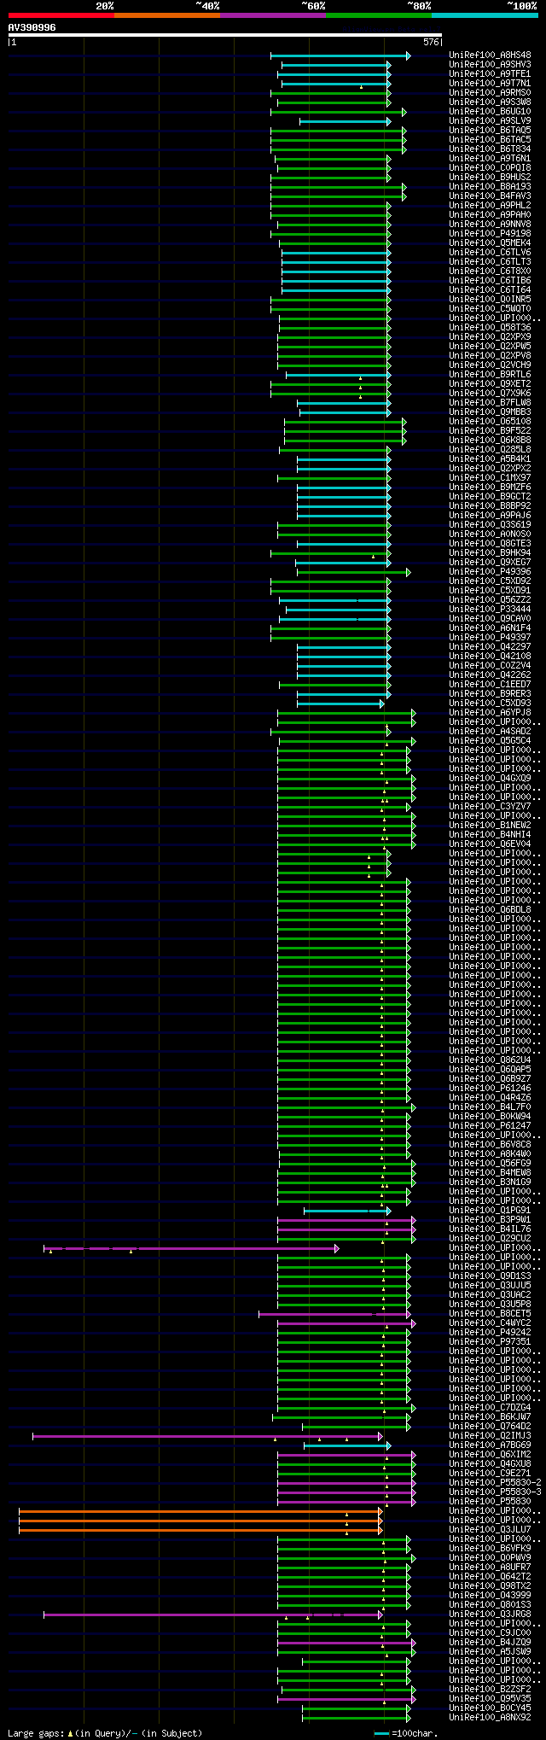Open the UniRef100_C1EED7 hit

491,685
